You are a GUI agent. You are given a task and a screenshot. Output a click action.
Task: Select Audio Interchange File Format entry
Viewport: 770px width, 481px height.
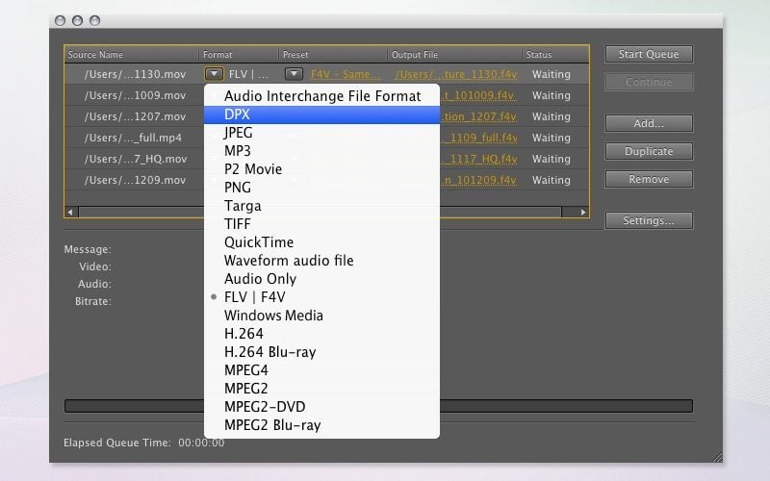click(321, 96)
